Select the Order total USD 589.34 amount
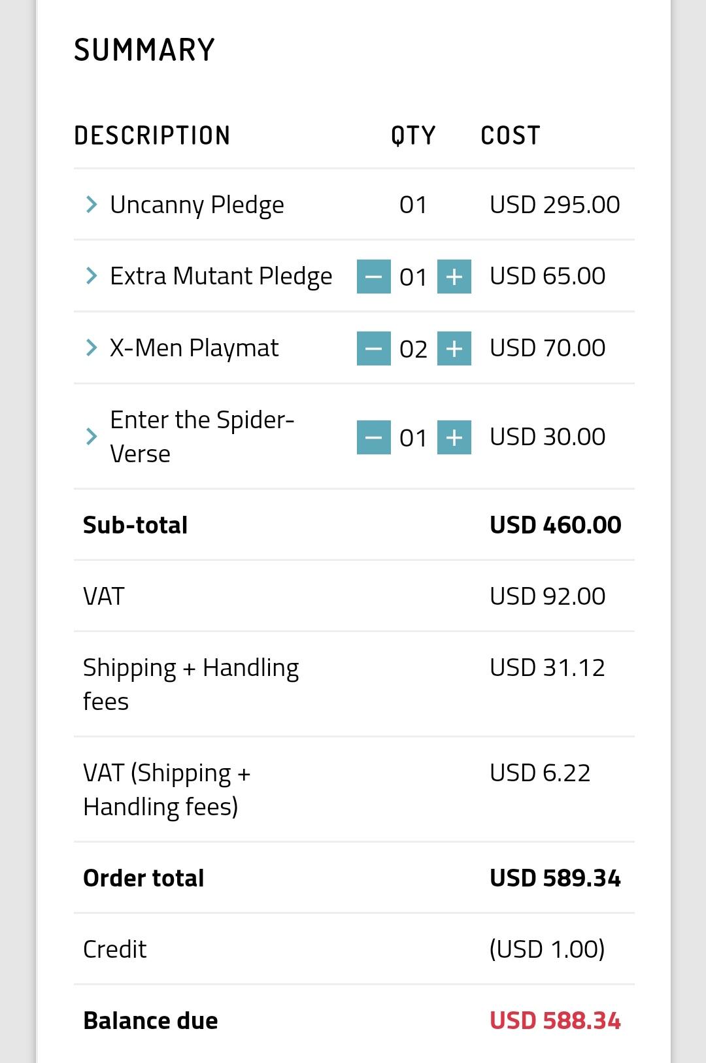The height and width of the screenshot is (1063, 706). click(x=555, y=878)
